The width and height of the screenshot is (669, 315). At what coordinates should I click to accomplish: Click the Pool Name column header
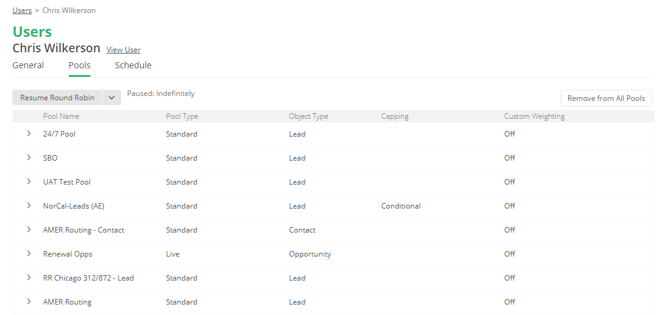(61, 116)
